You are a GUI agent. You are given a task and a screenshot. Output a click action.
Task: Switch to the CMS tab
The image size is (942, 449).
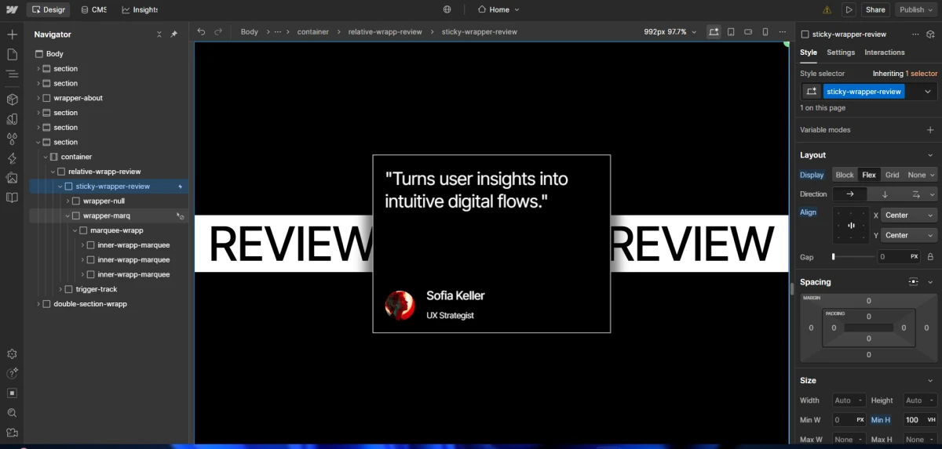[x=93, y=9]
